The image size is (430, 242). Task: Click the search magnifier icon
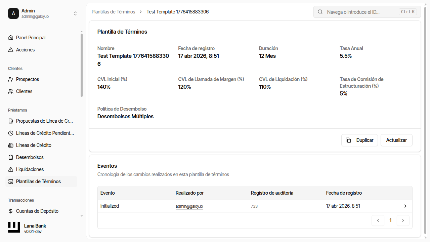(x=320, y=12)
